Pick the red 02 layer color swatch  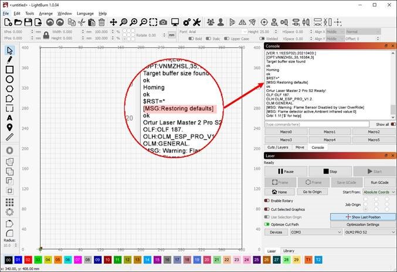click(x=28, y=260)
